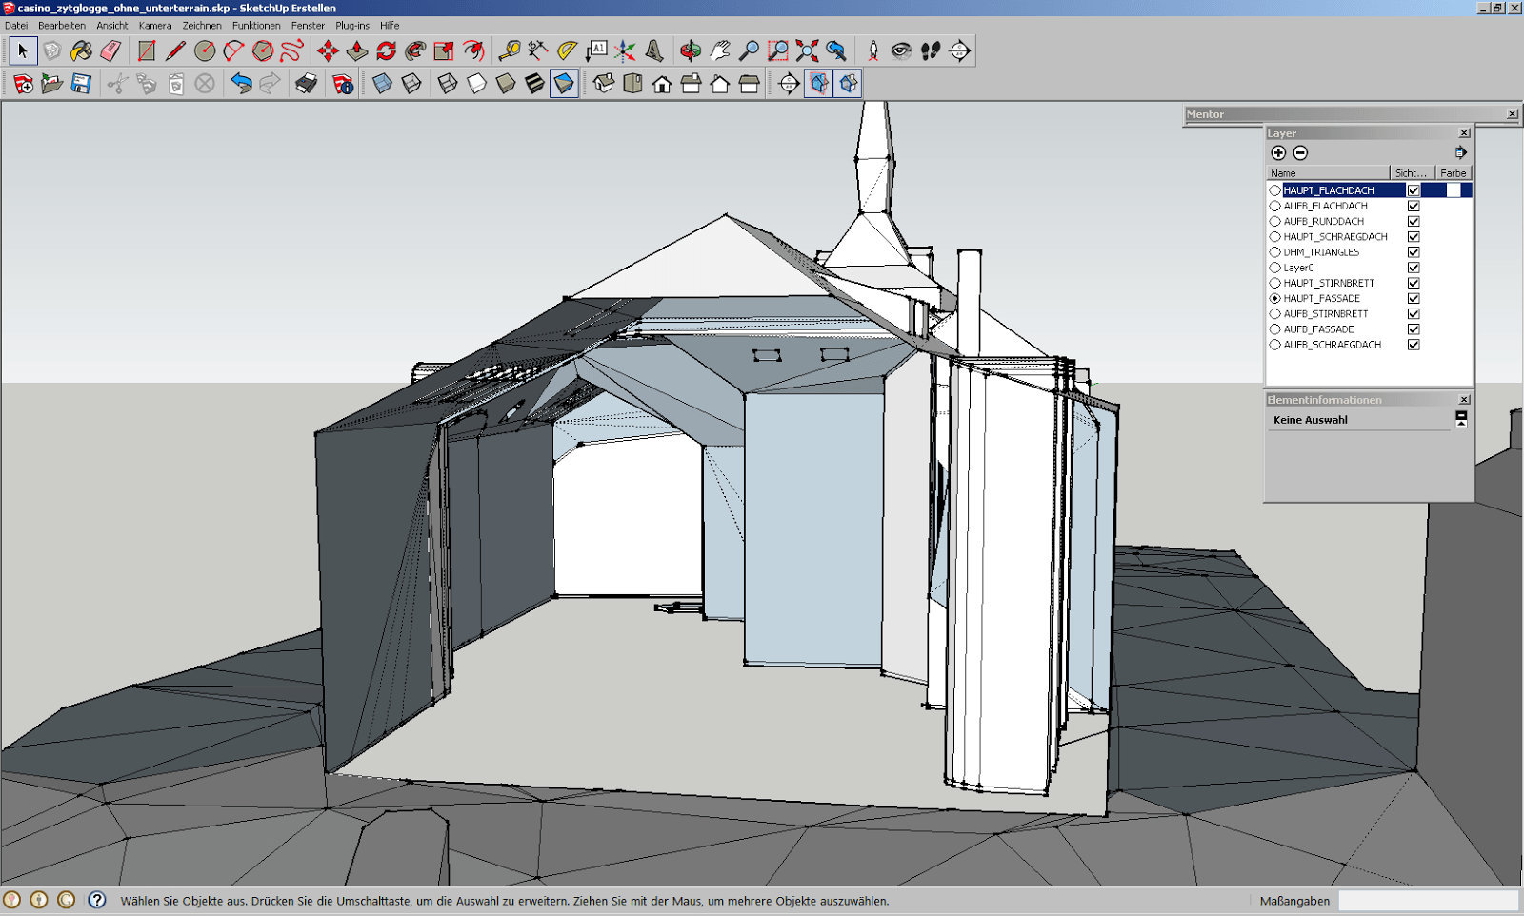Activate the Push/Pull tool
Viewport: 1524px width, 916px height.
tap(357, 50)
